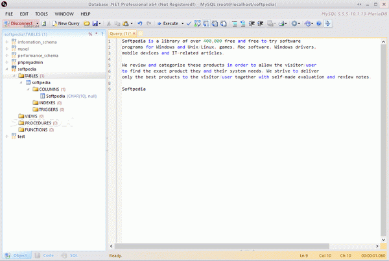Click the open folder icon
389x261 pixels.
[x=86, y=23]
